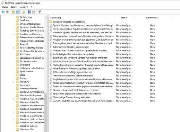The image size is (180, 132).
Task: Click the Export list toolbar icon
Action: 24,12
